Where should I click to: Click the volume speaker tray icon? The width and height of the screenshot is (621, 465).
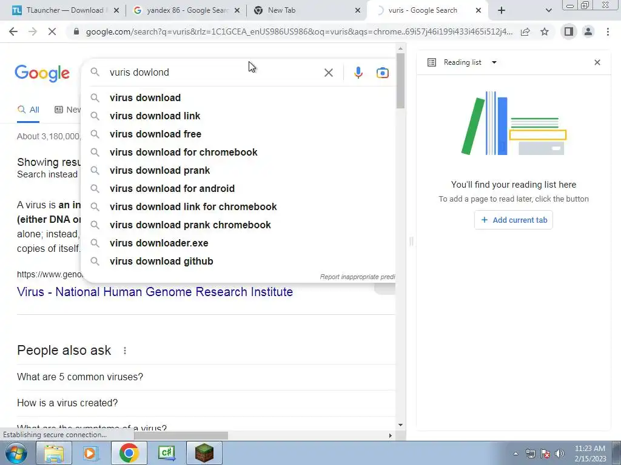tap(559, 453)
